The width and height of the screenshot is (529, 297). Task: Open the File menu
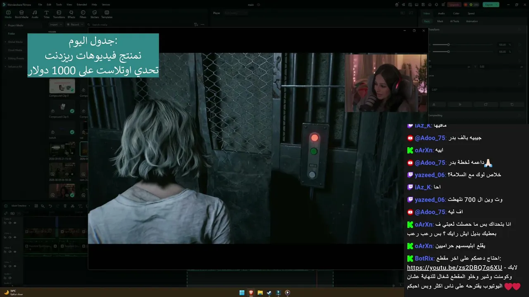tap(40, 5)
